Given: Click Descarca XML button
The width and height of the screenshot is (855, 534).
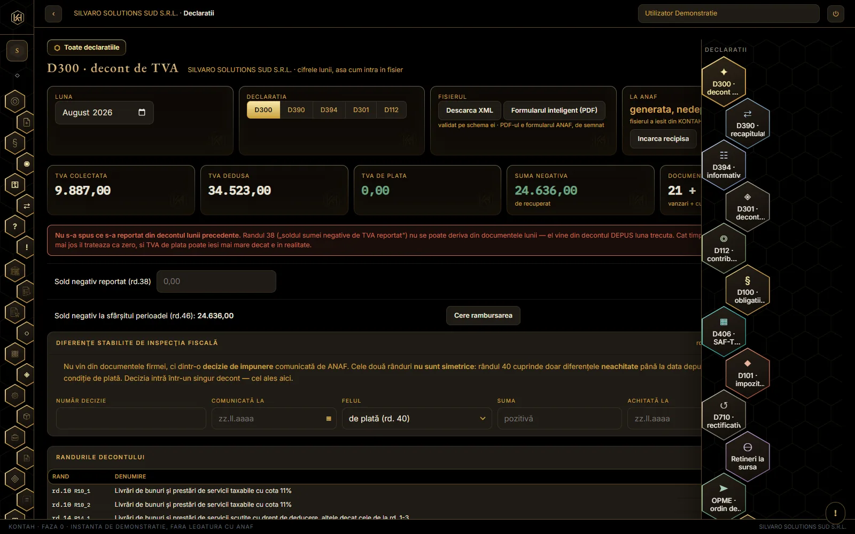Looking at the screenshot, I should click(470, 111).
